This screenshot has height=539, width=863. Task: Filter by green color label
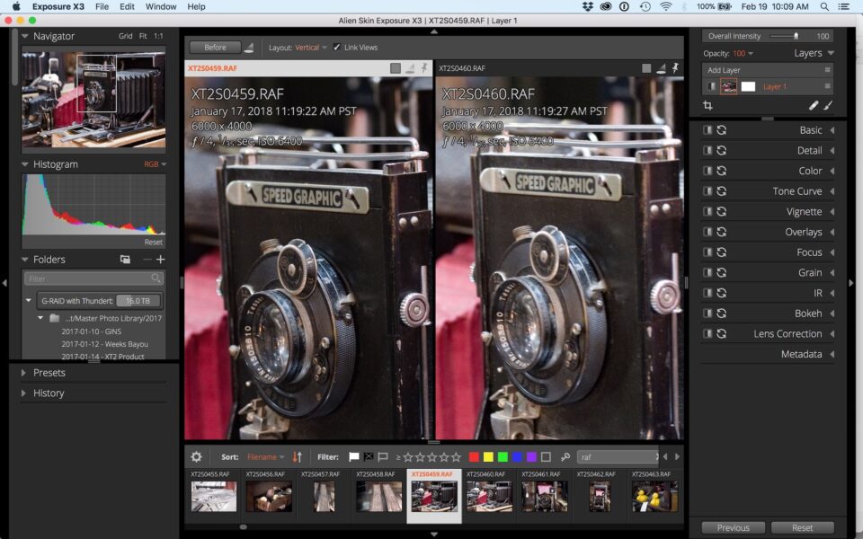click(x=503, y=456)
